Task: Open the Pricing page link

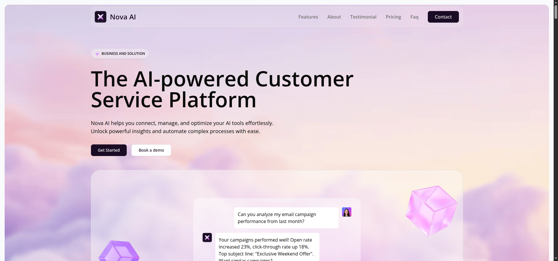Action: click(393, 17)
